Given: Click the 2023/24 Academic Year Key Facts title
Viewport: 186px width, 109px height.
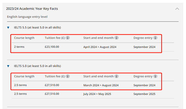Looking at the screenshot, I should [x=32, y=9].
